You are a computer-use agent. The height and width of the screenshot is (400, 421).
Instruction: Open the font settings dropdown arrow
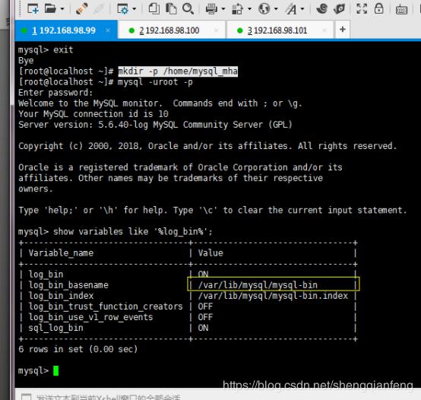coord(302,9)
